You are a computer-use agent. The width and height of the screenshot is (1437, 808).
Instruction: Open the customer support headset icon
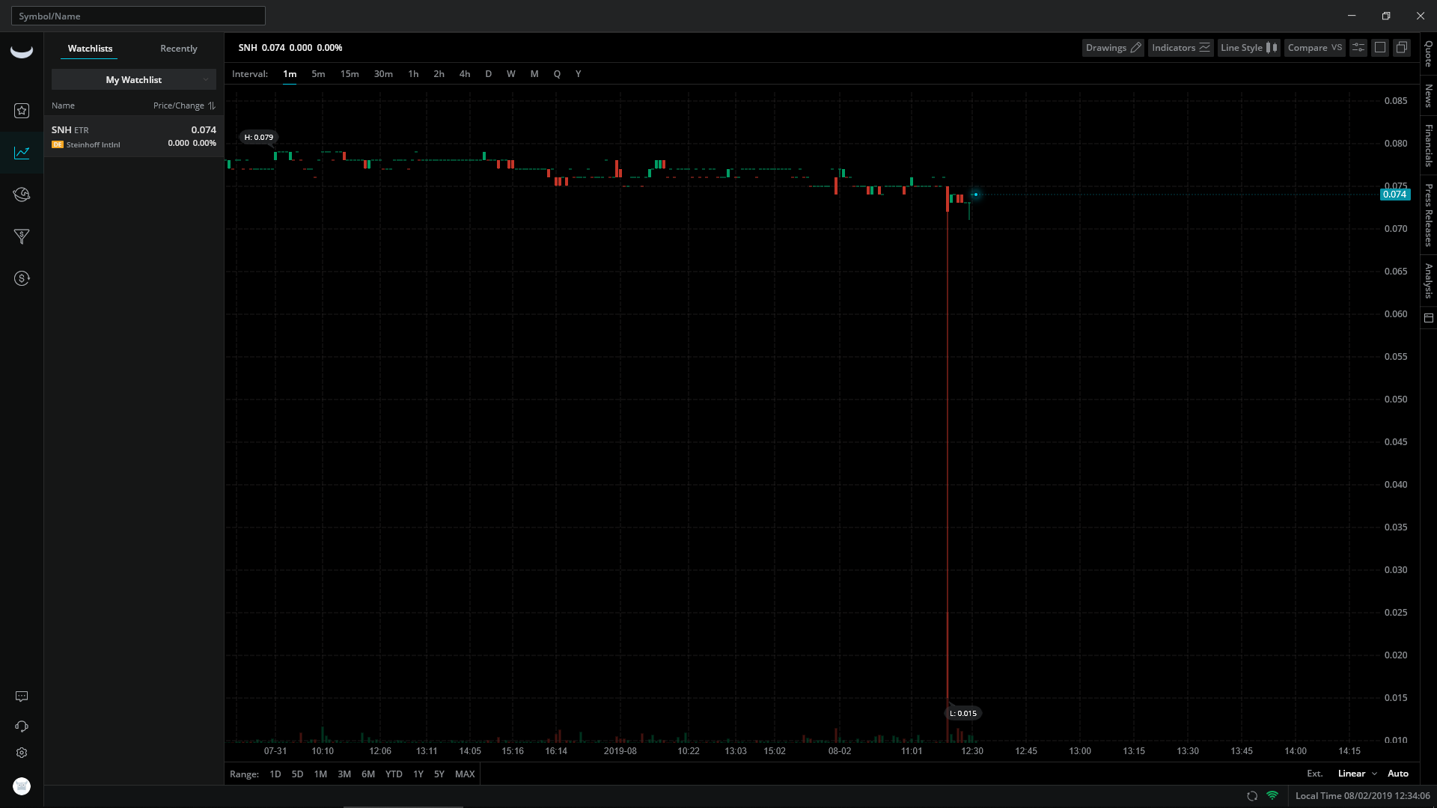click(x=22, y=726)
